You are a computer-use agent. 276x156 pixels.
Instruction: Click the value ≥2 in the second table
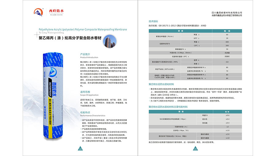(x=228, y=127)
